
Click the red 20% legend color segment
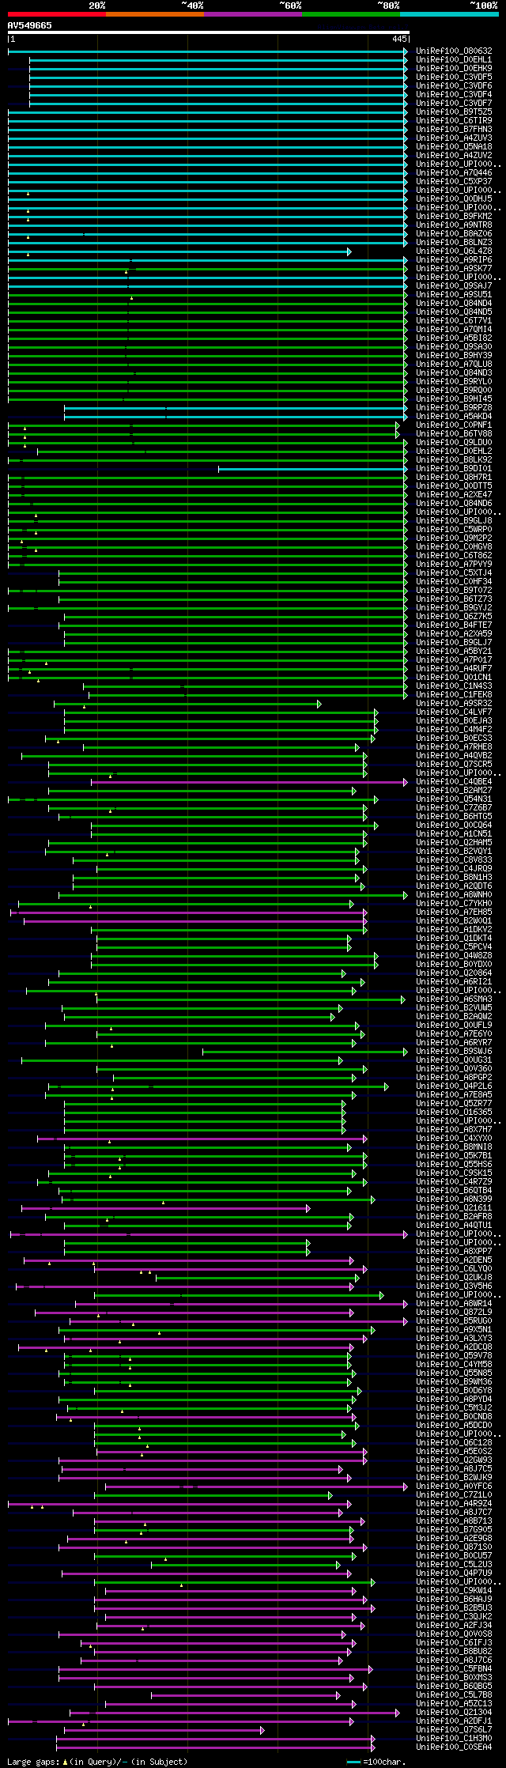[57, 14]
